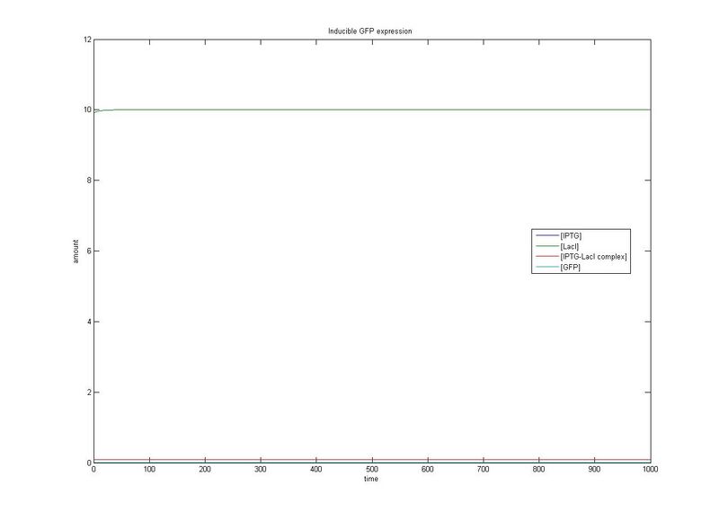719x520 pixels.
Task: Click the legend box border
Action: (x=580, y=228)
